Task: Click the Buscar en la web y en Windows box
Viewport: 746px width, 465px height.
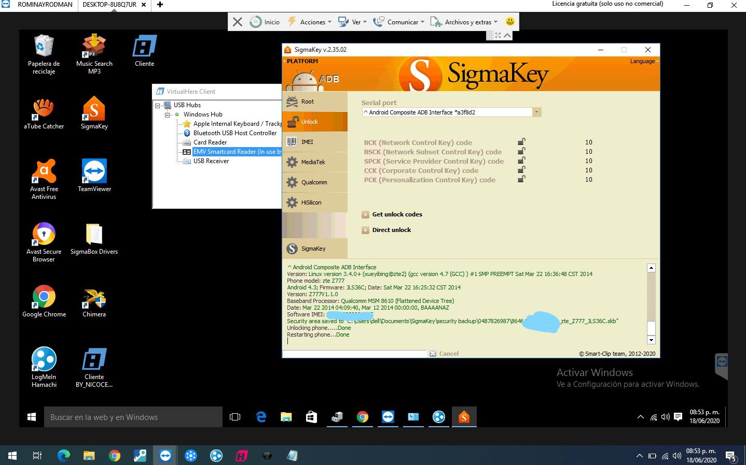Action: (133, 417)
